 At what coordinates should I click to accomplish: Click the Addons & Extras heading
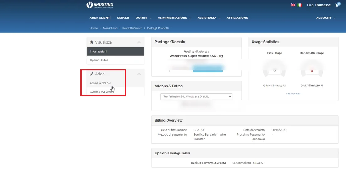point(168,86)
